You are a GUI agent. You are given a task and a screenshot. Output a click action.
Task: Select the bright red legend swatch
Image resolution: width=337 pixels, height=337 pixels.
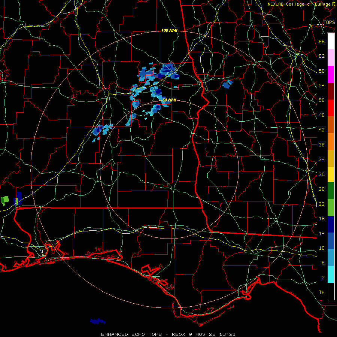pyautogui.click(x=331, y=108)
